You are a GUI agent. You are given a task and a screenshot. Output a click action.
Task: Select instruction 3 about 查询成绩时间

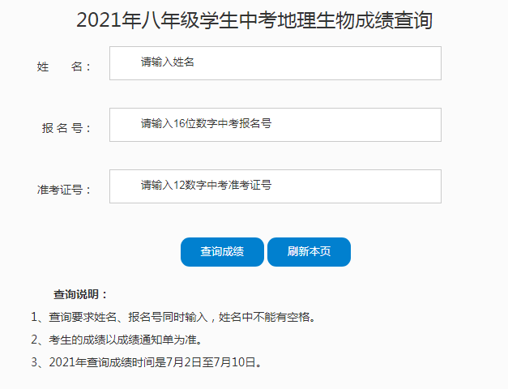coord(146,362)
